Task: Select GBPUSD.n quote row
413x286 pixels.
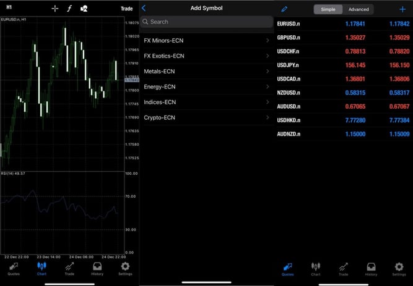Action: click(x=344, y=38)
